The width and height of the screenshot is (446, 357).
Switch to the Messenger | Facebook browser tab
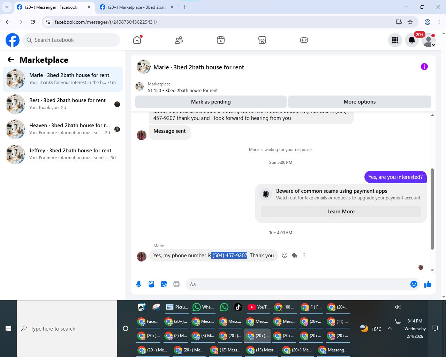pyautogui.click(x=51, y=7)
